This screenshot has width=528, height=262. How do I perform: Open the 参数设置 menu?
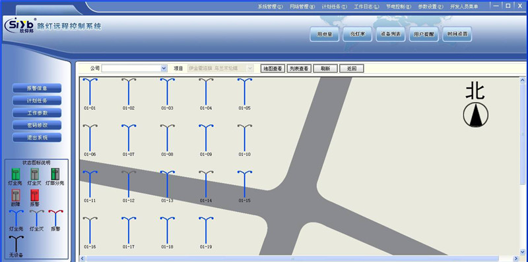point(431,7)
